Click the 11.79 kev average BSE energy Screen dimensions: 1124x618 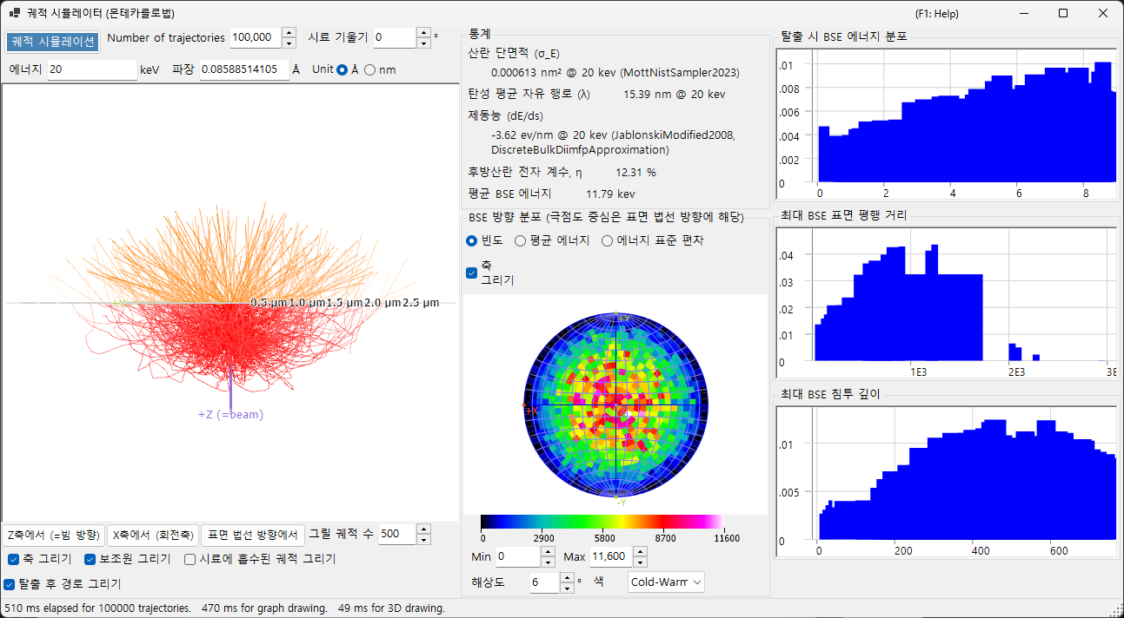[610, 194]
